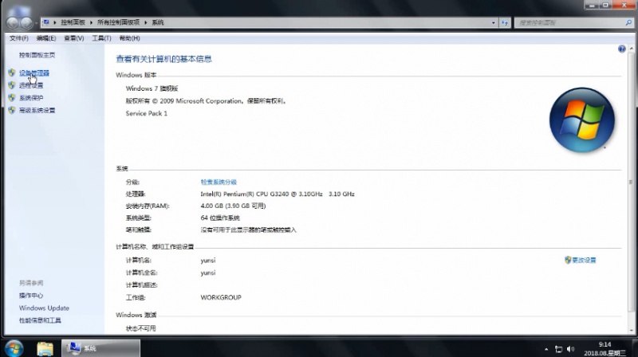
Task: Click the address bar computer icon
Action: 46,22
